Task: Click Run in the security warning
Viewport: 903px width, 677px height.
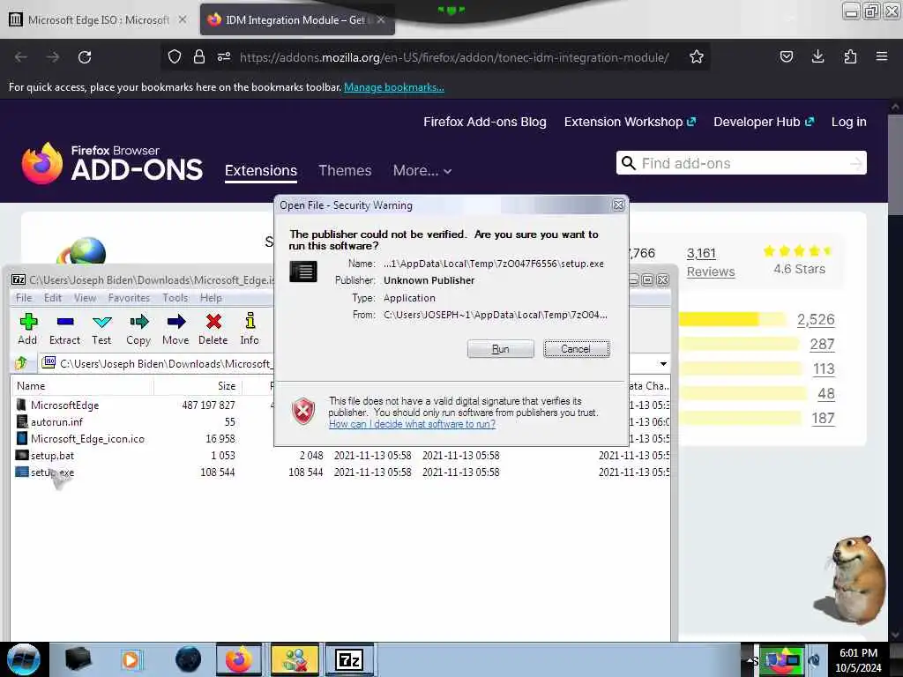Action: pyautogui.click(x=501, y=349)
